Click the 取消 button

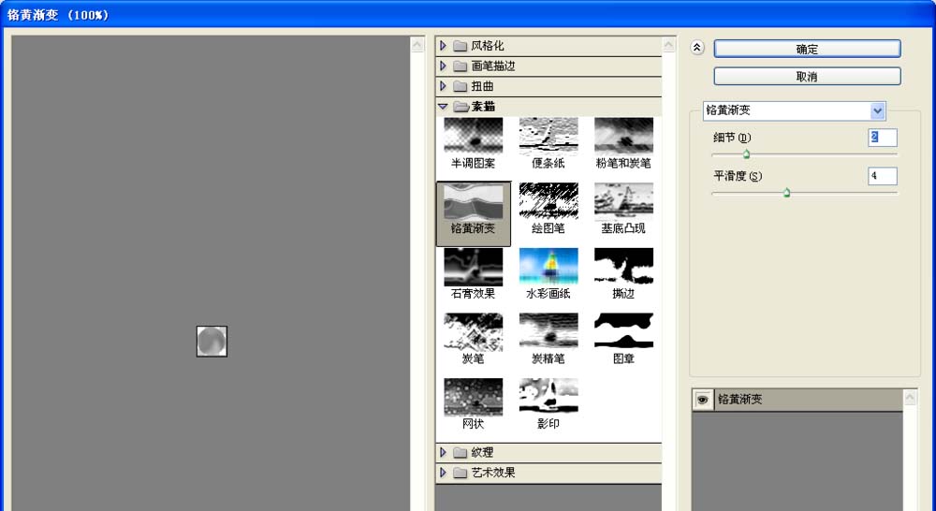[x=807, y=77]
